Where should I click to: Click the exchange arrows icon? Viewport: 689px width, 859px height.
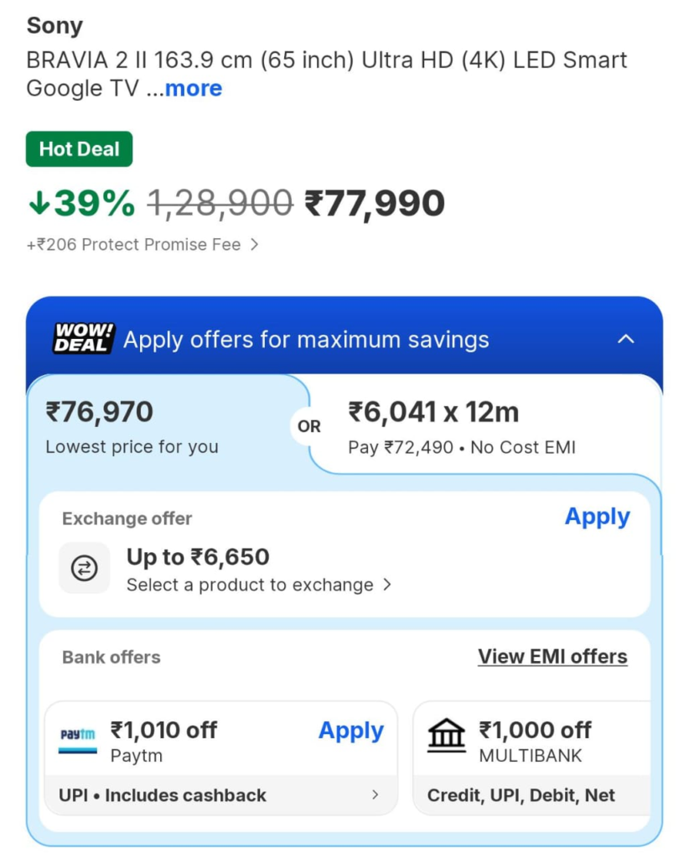[85, 568]
